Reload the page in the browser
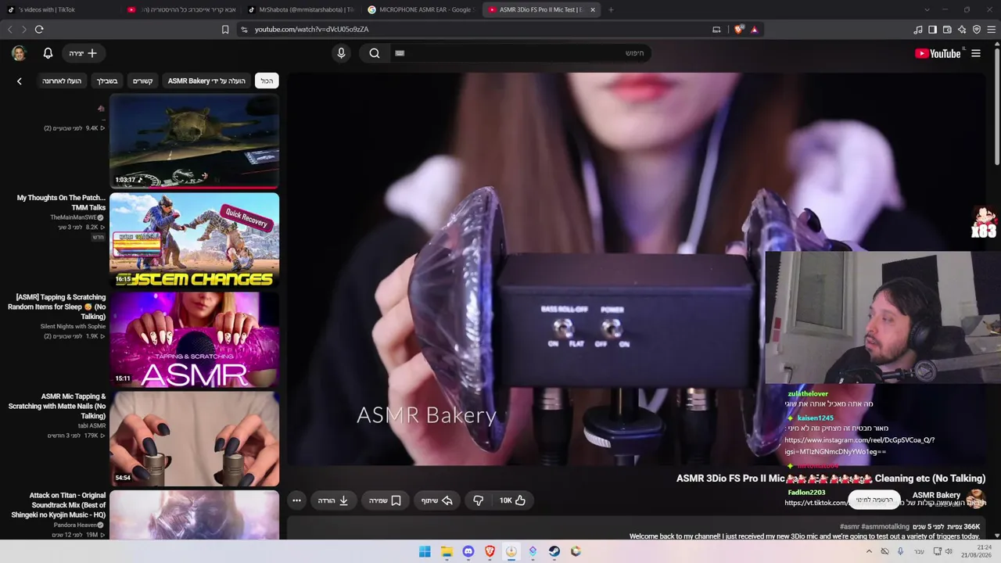 [39, 29]
